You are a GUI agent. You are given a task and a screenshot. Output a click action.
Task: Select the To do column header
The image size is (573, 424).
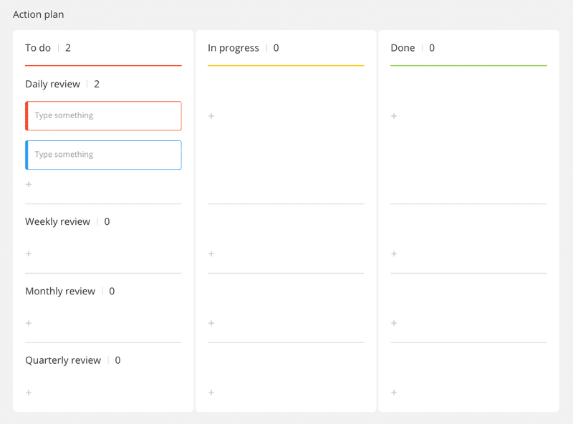(38, 48)
